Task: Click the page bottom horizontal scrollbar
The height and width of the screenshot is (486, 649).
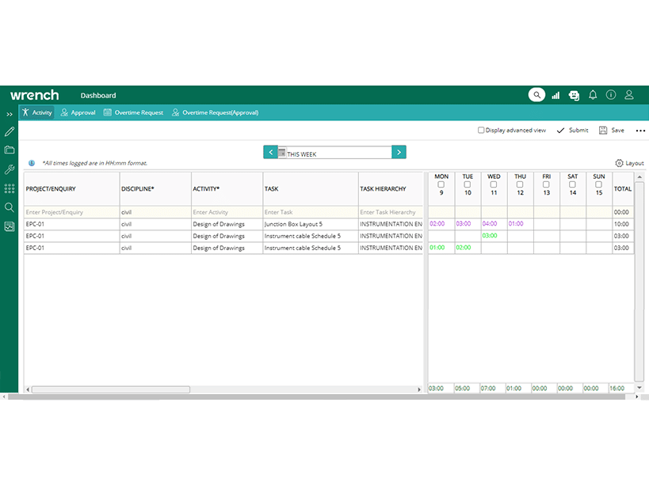Action: (317, 397)
